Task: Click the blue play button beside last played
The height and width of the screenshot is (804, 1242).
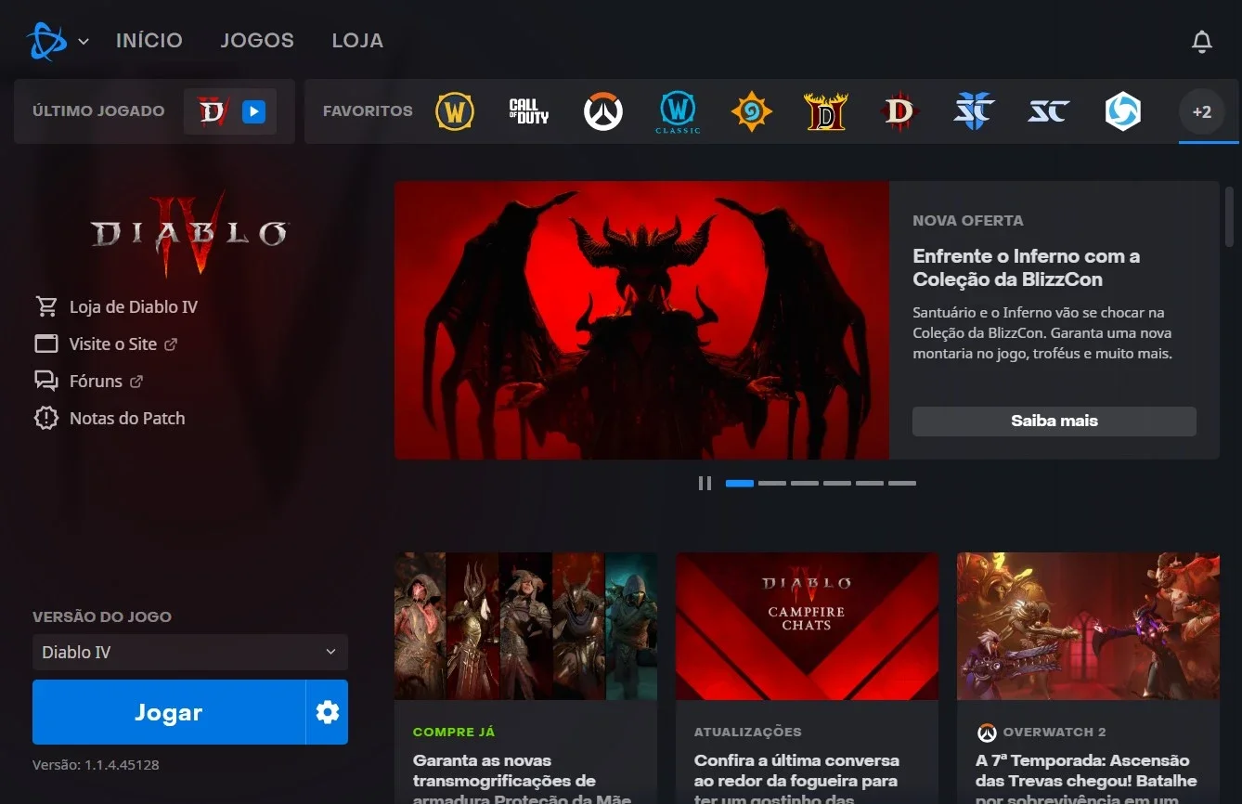Action: coord(253,112)
